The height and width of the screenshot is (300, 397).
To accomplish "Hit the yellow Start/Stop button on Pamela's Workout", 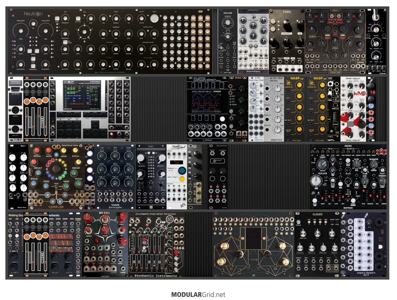I will click(x=182, y=179).
